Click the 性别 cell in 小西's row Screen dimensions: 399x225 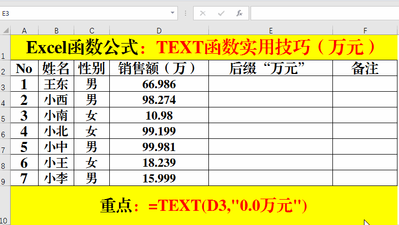[92, 99]
